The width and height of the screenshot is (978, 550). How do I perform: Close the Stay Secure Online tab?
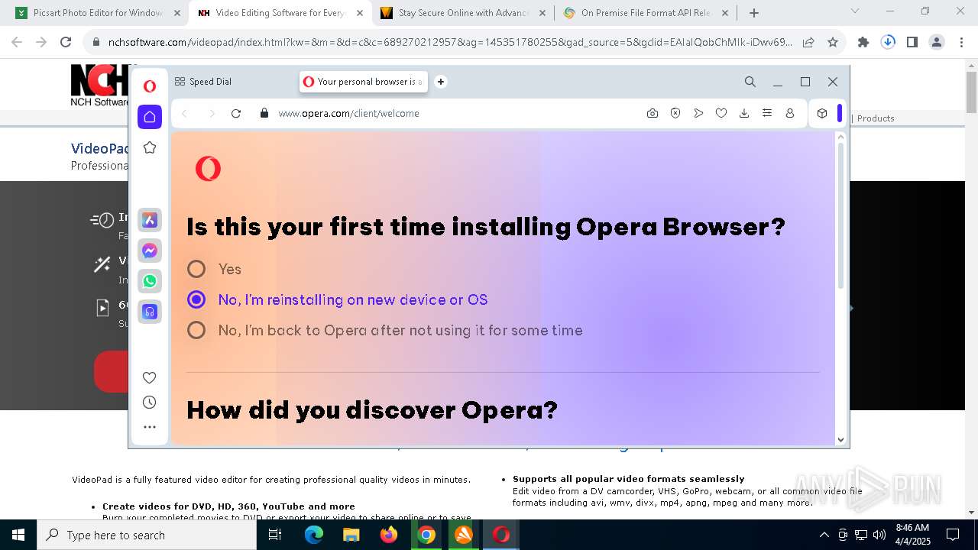(x=542, y=13)
